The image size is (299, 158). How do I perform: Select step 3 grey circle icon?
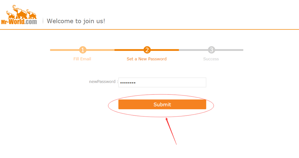pyautogui.click(x=211, y=50)
